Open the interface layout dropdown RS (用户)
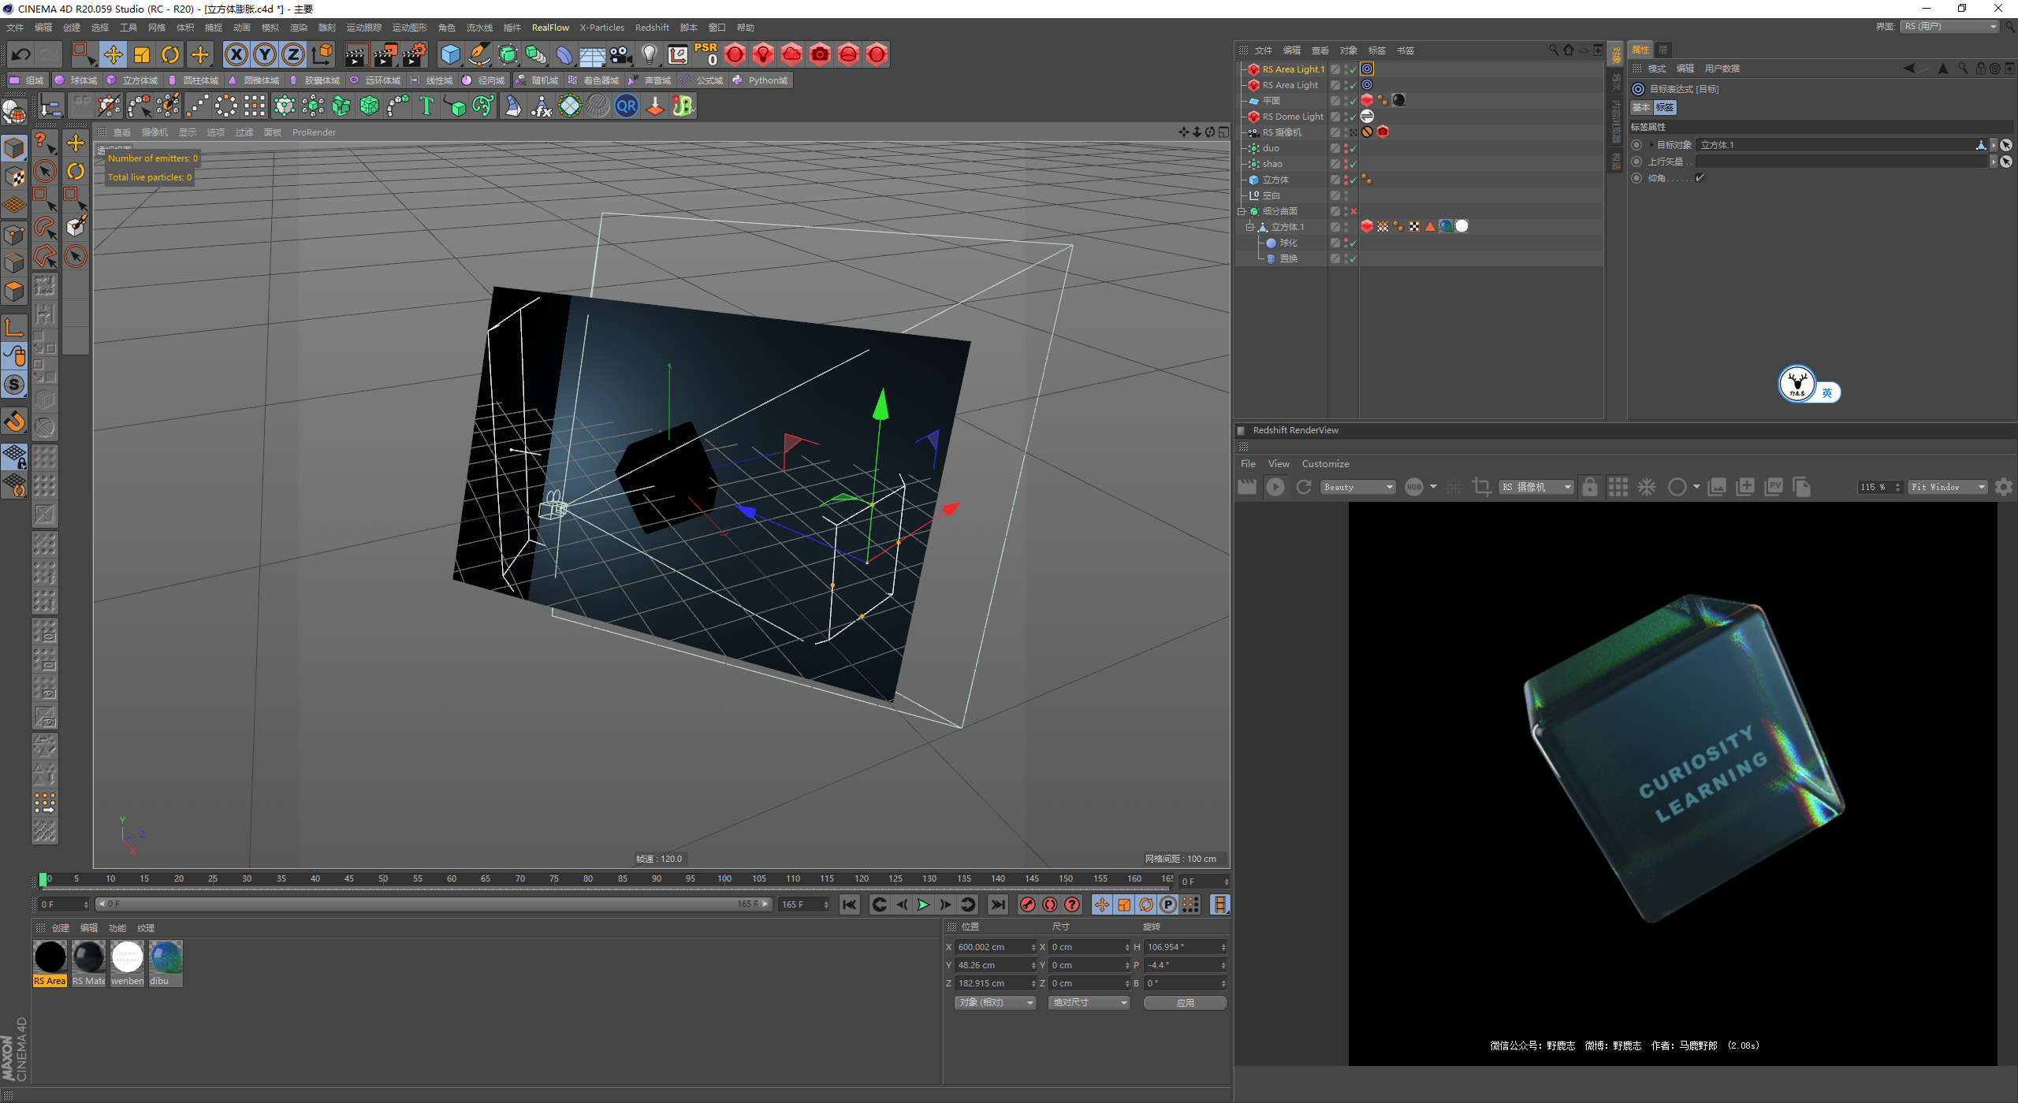Screen dimensions: 2018x1103 (x=1950, y=27)
